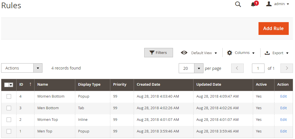
Task: Open the Filters panel
Action: coord(158,53)
